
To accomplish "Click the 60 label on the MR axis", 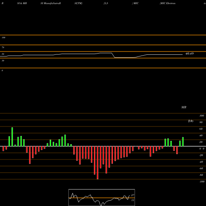I will (x=201, y=129).
